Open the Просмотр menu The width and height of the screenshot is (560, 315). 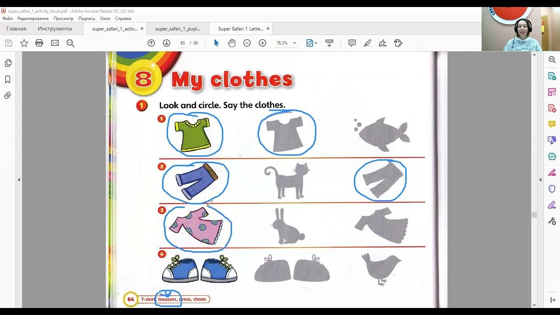point(63,18)
